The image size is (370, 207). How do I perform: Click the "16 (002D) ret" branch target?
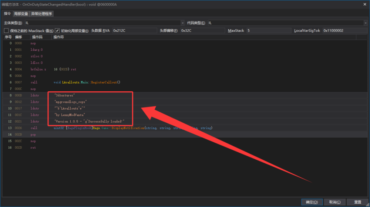tap(65, 69)
